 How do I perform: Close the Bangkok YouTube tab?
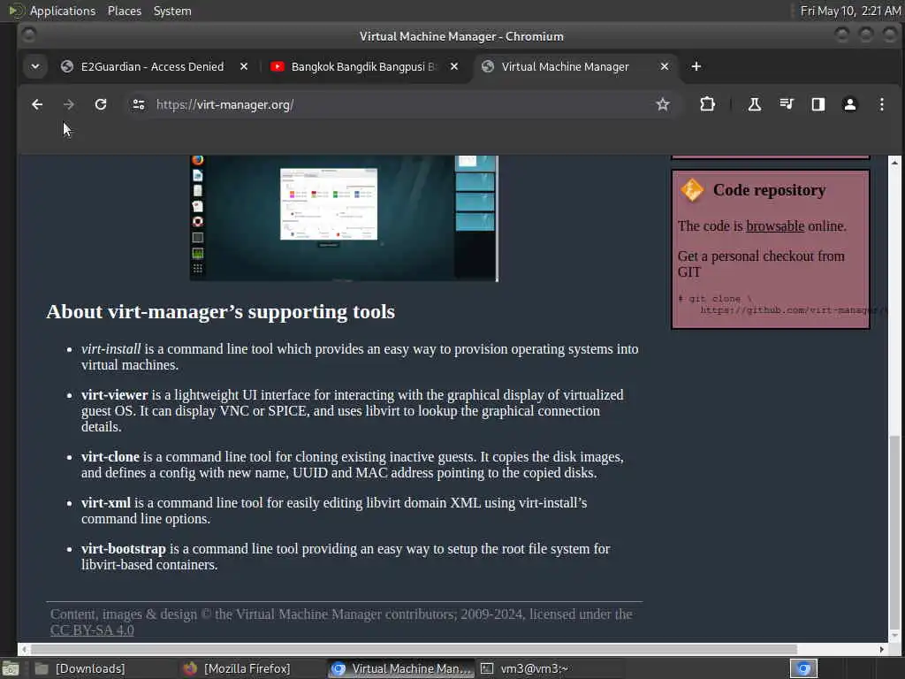[x=454, y=66]
